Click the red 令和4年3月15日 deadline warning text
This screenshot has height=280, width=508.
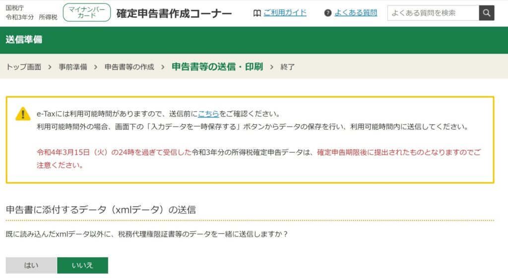tap(114, 152)
